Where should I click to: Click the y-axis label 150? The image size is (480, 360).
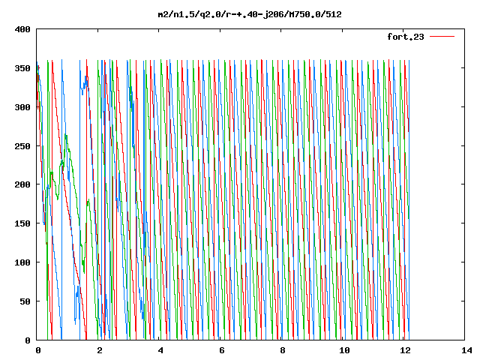[x=22, y=223]
